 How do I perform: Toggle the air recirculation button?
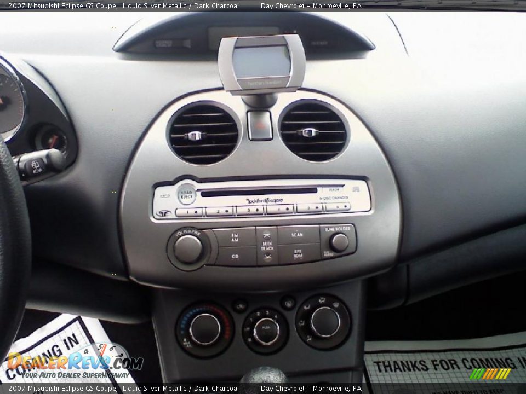point(240,306)
